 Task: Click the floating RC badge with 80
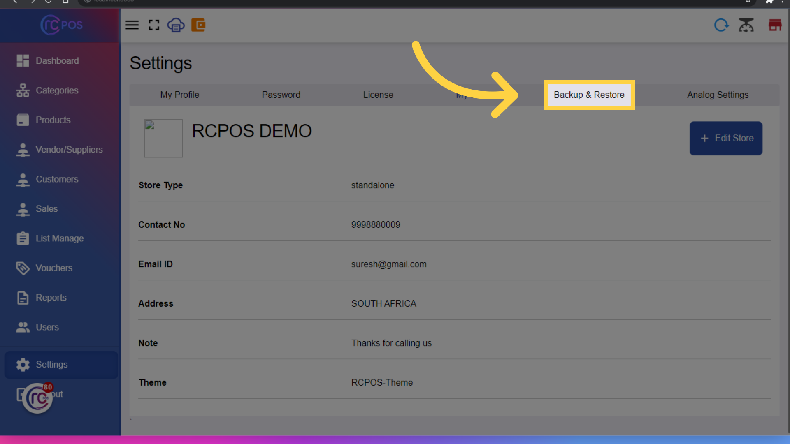38,398
